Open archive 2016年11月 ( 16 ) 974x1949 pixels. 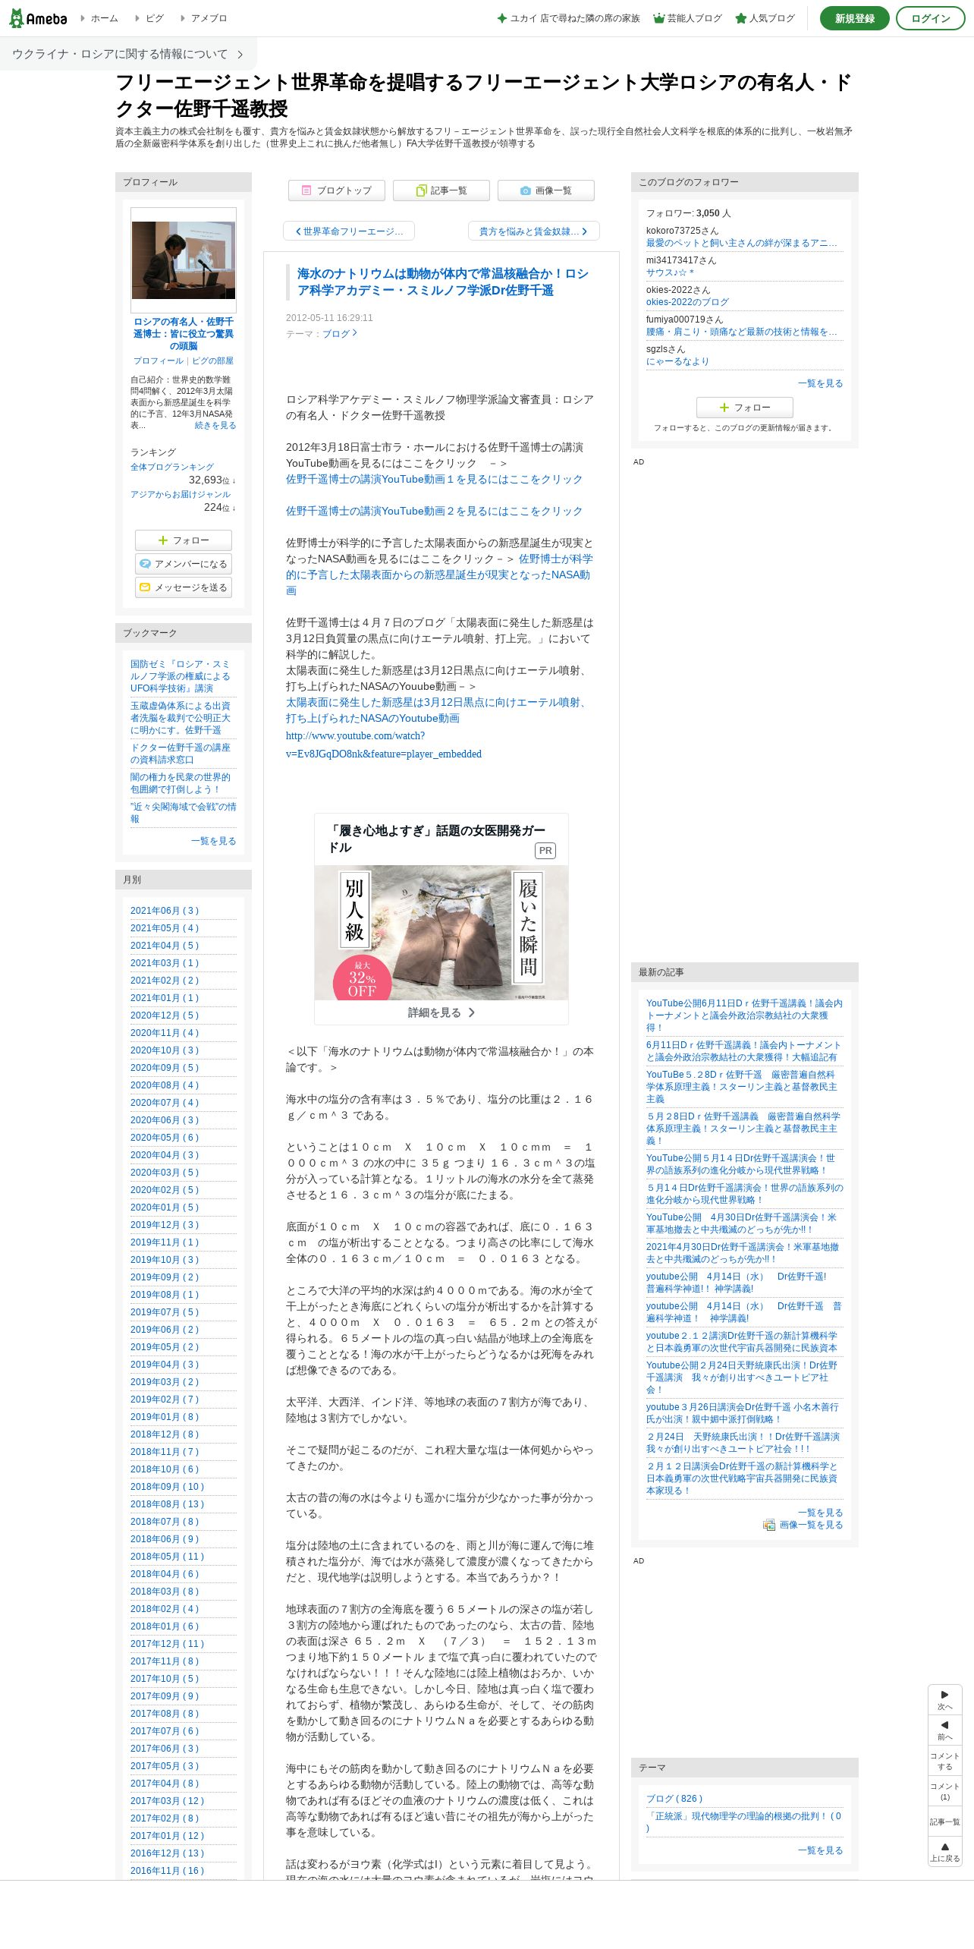click(x=168, y=1871)
